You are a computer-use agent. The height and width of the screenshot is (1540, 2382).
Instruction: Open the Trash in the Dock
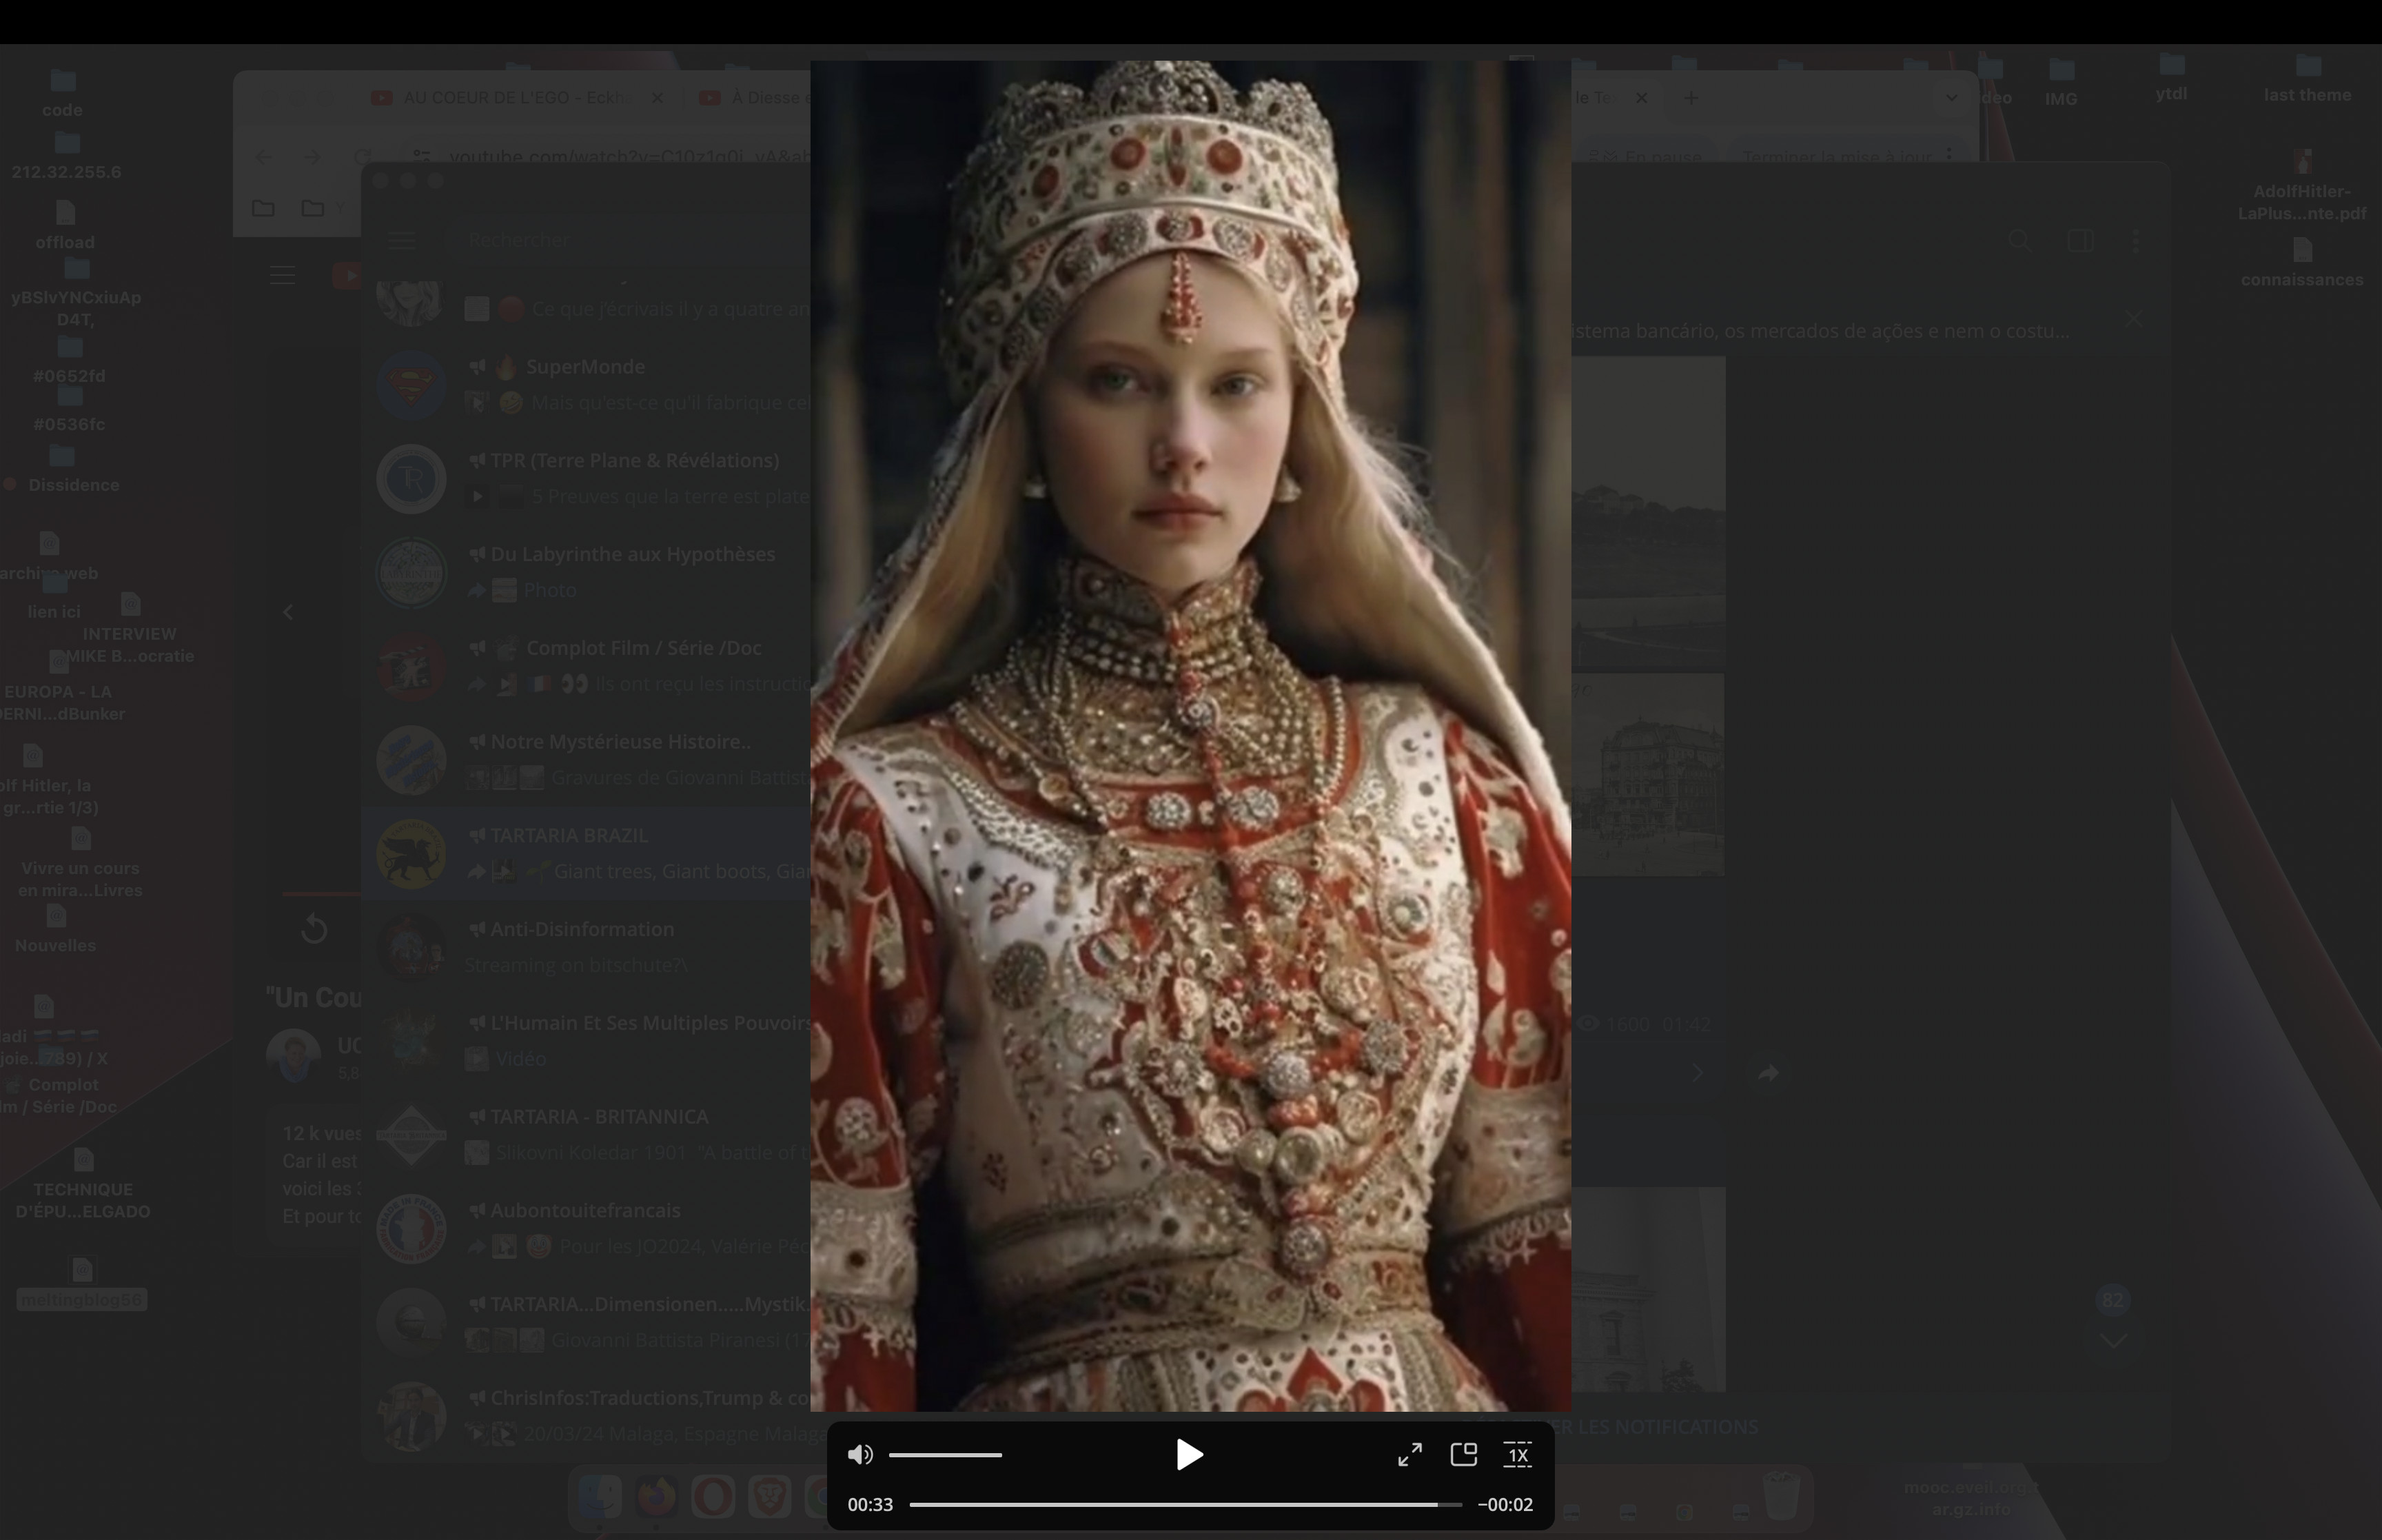tap(1781, 1497)
